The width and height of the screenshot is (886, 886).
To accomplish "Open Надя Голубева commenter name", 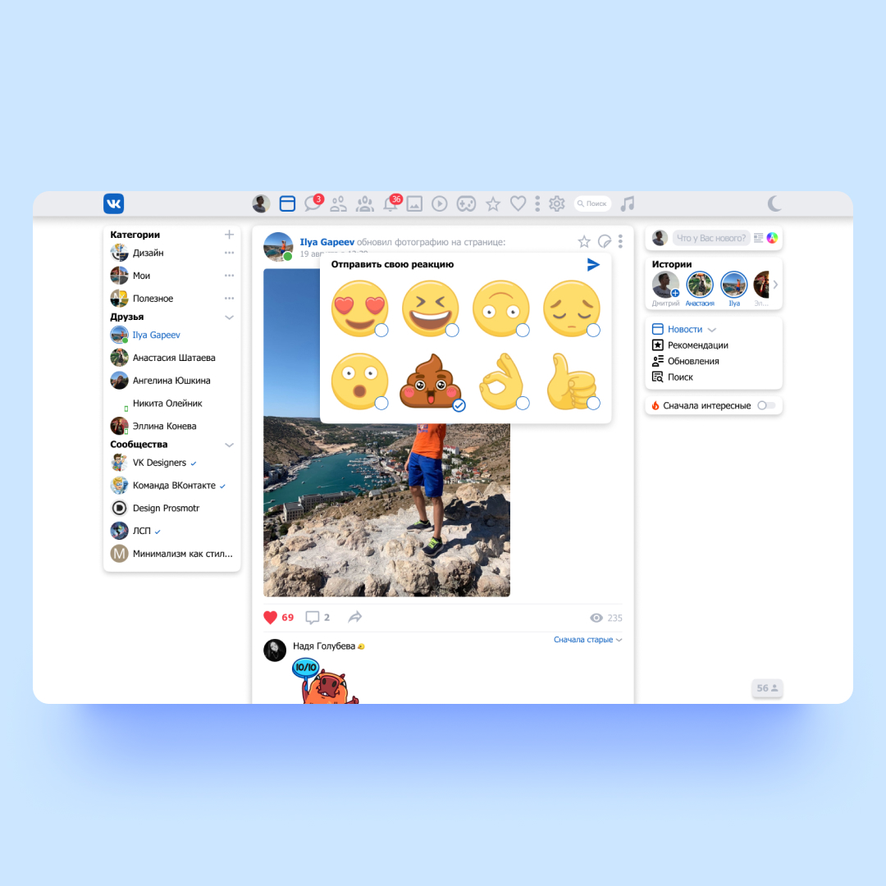I will tap(324, 646).
